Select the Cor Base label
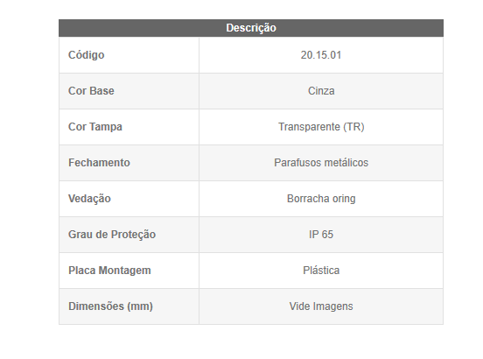Viewport: 483px width, 359px height. click(91, 91)
